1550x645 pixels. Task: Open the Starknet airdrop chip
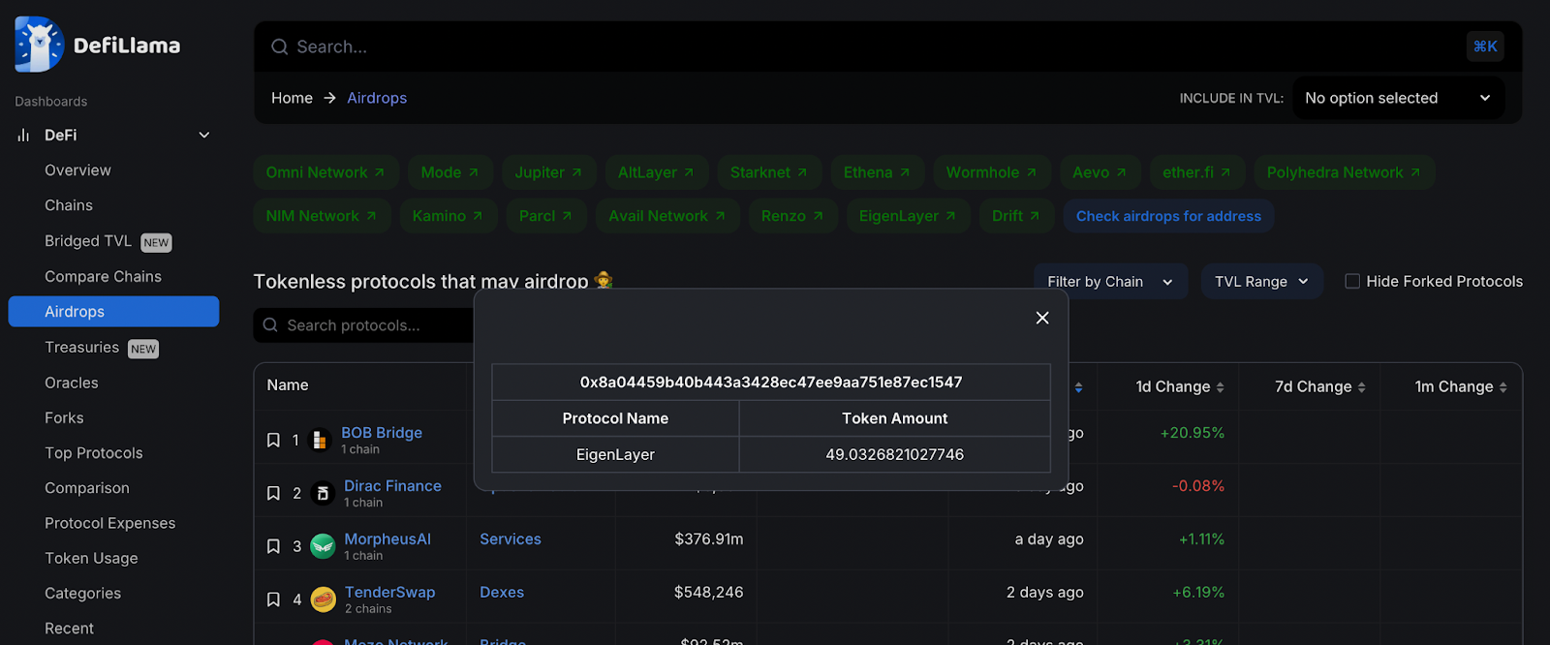coord(769,172)
